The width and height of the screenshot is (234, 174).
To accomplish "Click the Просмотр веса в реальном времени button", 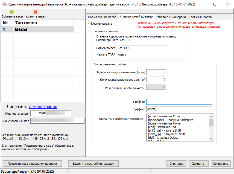I will [32, 164].
